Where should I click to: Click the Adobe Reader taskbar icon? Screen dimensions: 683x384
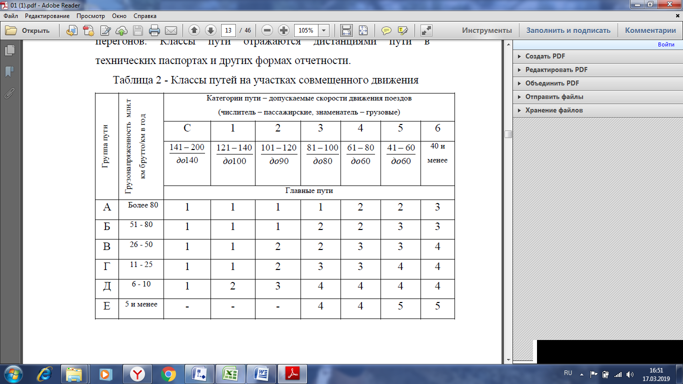(292, 373)
